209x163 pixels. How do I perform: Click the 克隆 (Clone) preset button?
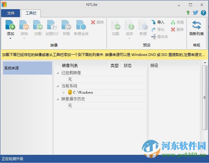click(x=178, y=22)
